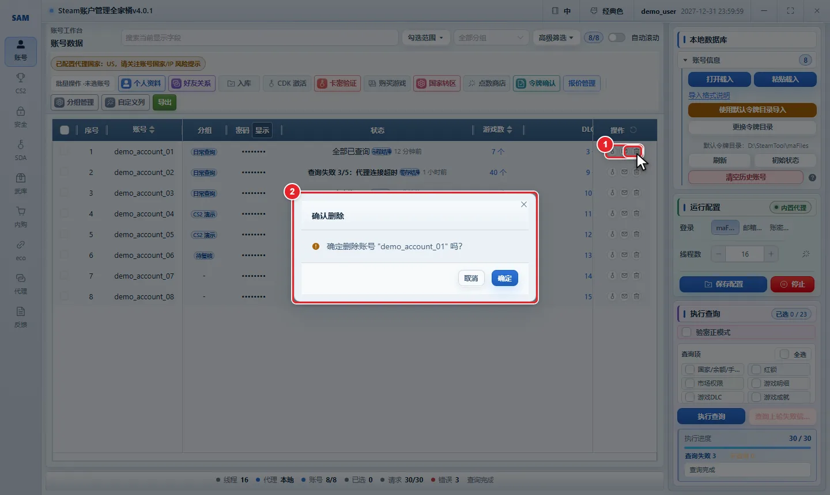This screenshot has height=495, width=830.
Task: Click the mail icon for demo_account_04
Action: click(624, 214)
